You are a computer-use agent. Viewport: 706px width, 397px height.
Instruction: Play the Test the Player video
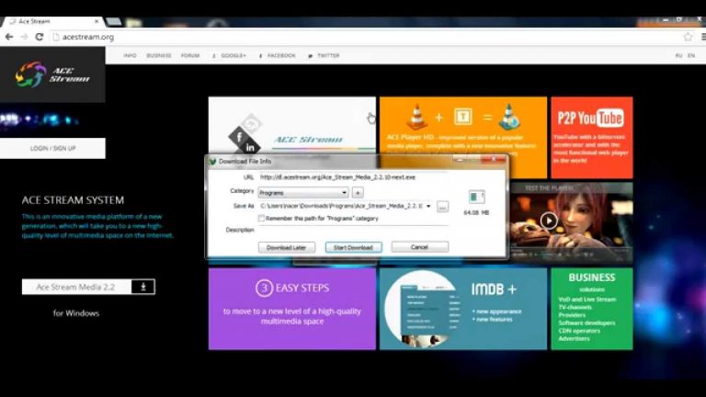click(x=549, y=221)
